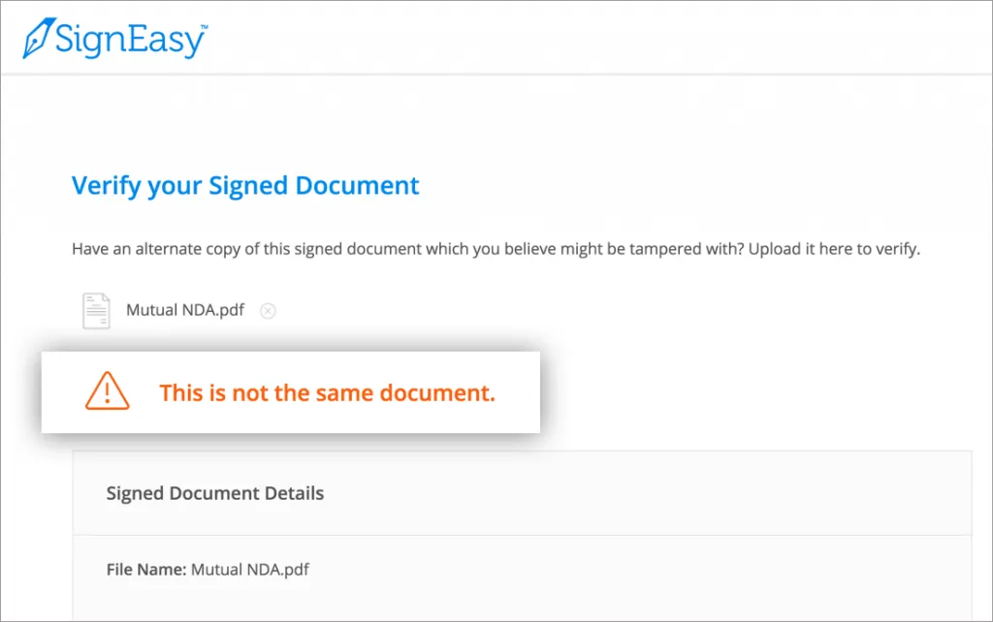Click the circled x beside the file name

pos(268,310)
